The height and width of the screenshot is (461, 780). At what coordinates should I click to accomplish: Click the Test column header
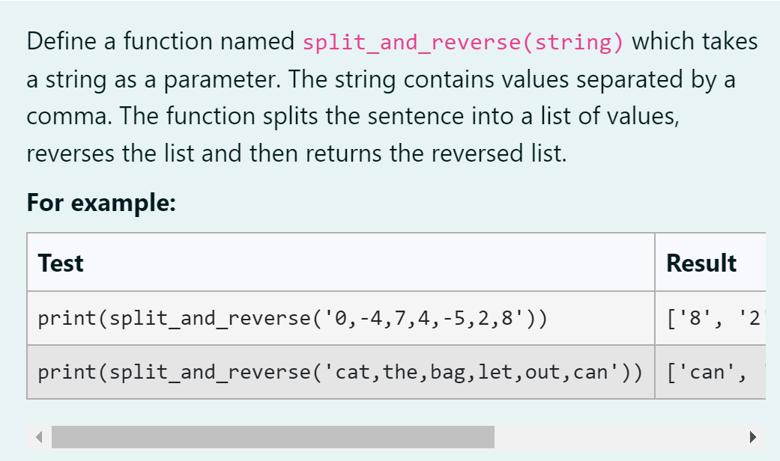(59, 263)
